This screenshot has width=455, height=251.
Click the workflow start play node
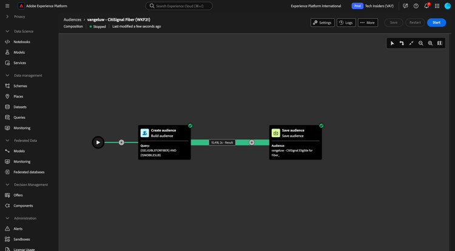tap(98, 142)
